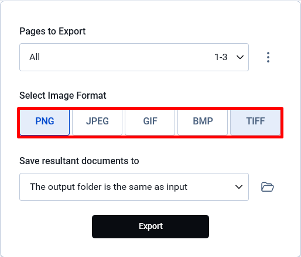
Task: Click the Pages to Export label
Action: pyautogui.click(x=53, y=32)
